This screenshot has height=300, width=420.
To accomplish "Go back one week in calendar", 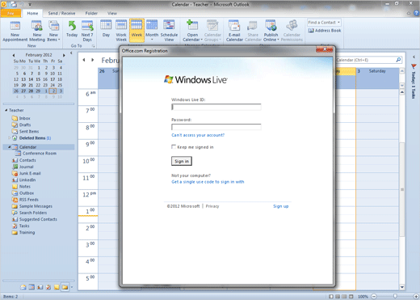I will tap(84, 60).
